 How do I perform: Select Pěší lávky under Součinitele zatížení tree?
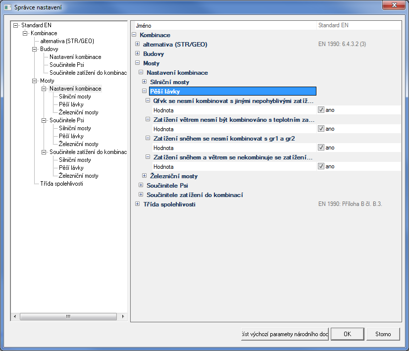tap(71, 168)
